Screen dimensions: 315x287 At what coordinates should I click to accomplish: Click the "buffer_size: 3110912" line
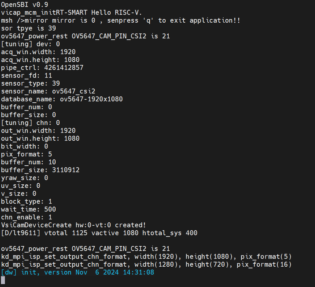[40, 170]
